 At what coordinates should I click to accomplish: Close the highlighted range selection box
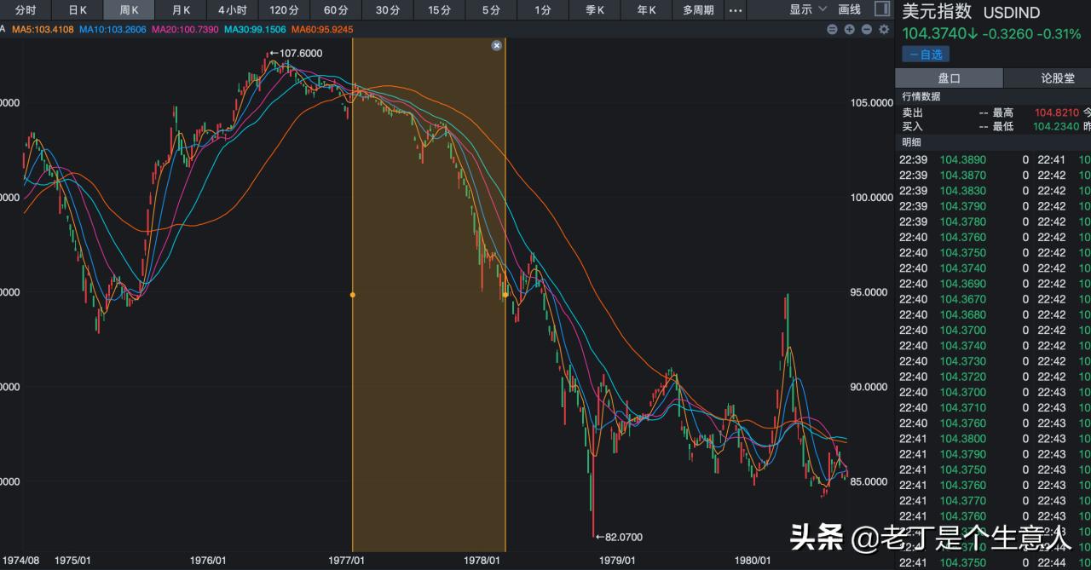pyautogui.click(x=497, y=45)
